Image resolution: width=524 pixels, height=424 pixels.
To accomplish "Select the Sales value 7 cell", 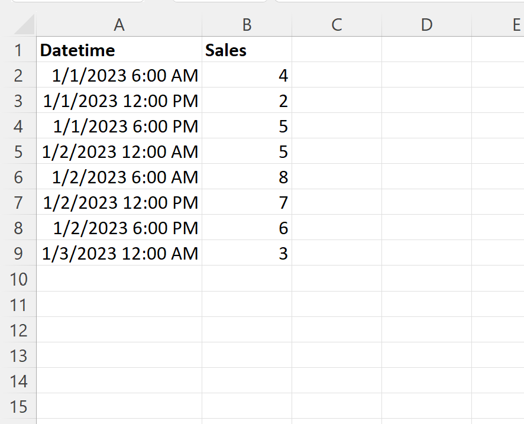I will tap(247, 203).
